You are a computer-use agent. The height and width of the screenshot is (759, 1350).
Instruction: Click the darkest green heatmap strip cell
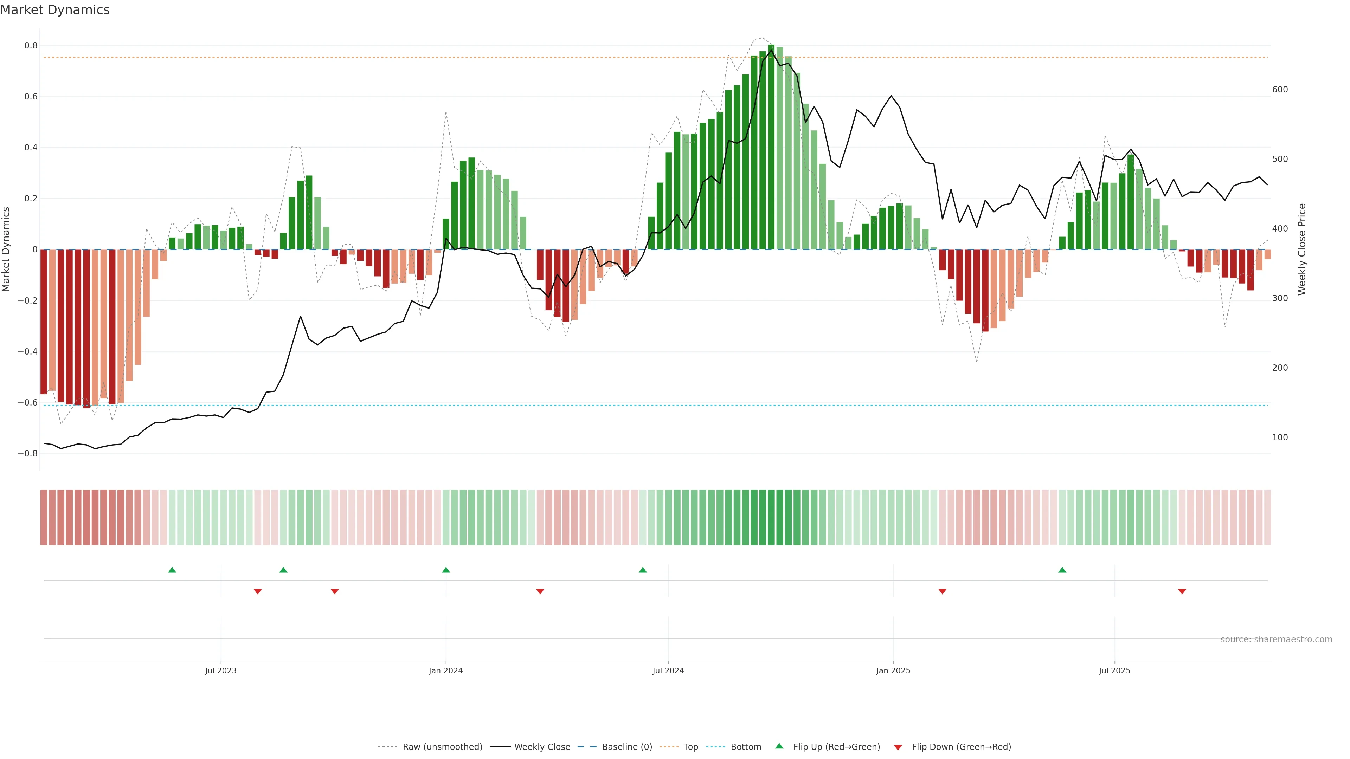coord(771,518)
